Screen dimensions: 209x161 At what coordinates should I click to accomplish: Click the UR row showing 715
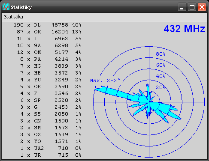click(x=51, y=155)
